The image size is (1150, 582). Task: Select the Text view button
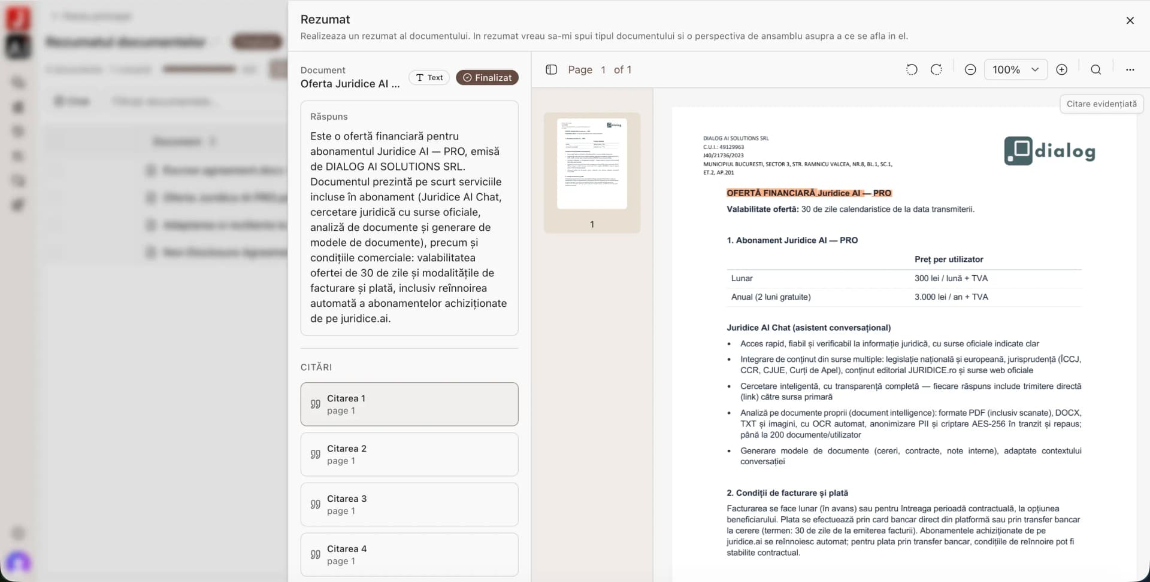pyautogui.click(x=429, y=78)
